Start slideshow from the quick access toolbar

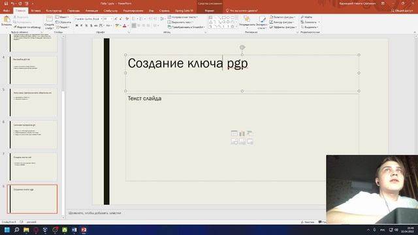(x=27, y=3)
